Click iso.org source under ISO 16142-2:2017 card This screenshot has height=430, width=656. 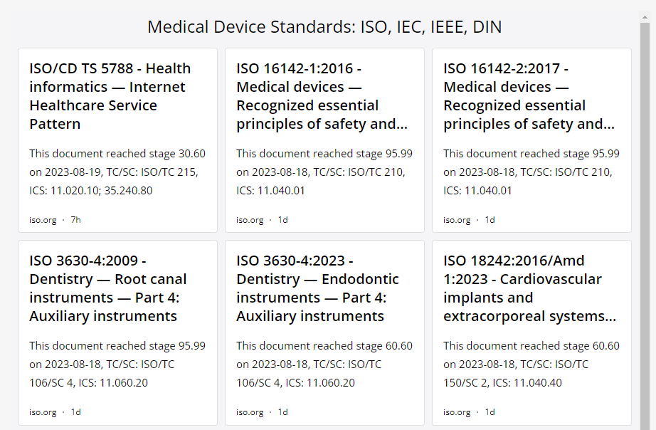(x=457, y=220)
